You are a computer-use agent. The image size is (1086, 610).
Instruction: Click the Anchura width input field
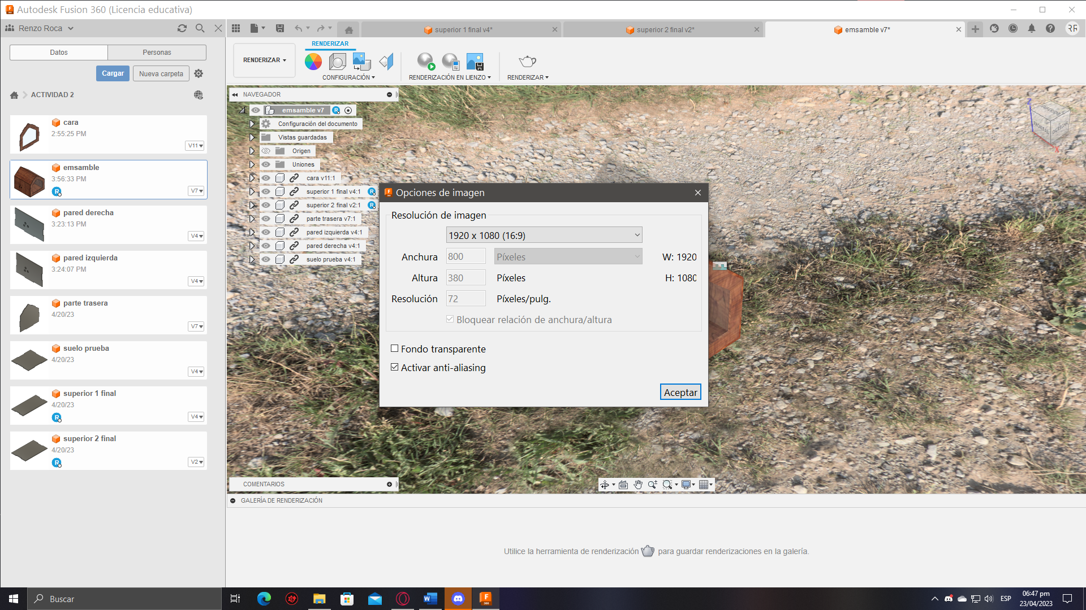point(466,256)
